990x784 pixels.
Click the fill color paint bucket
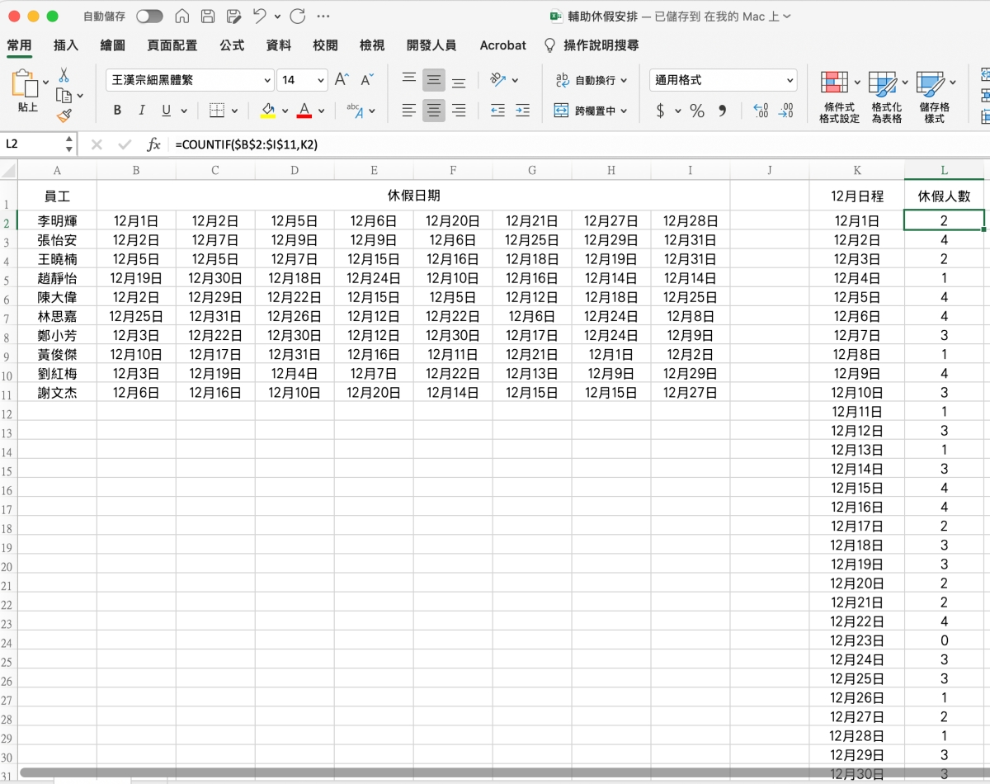[x=267, y=111]
